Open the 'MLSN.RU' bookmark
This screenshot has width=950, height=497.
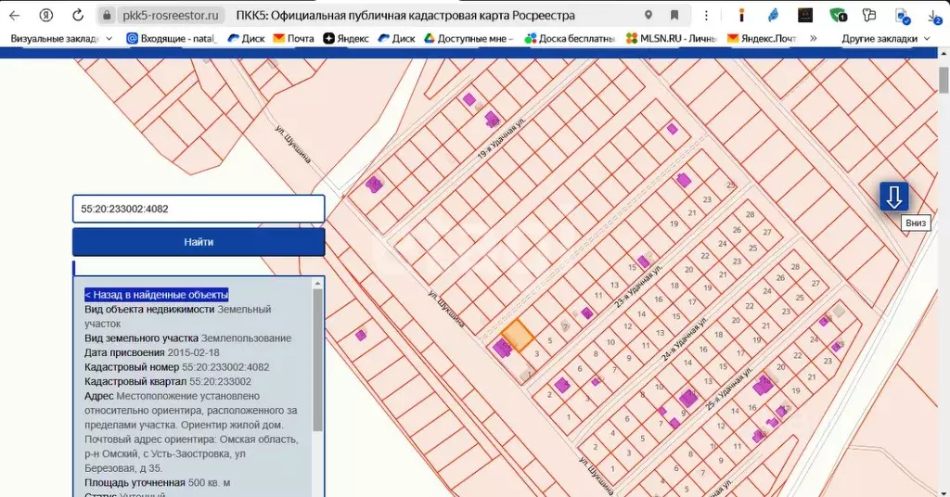click(x=673, y=38)
